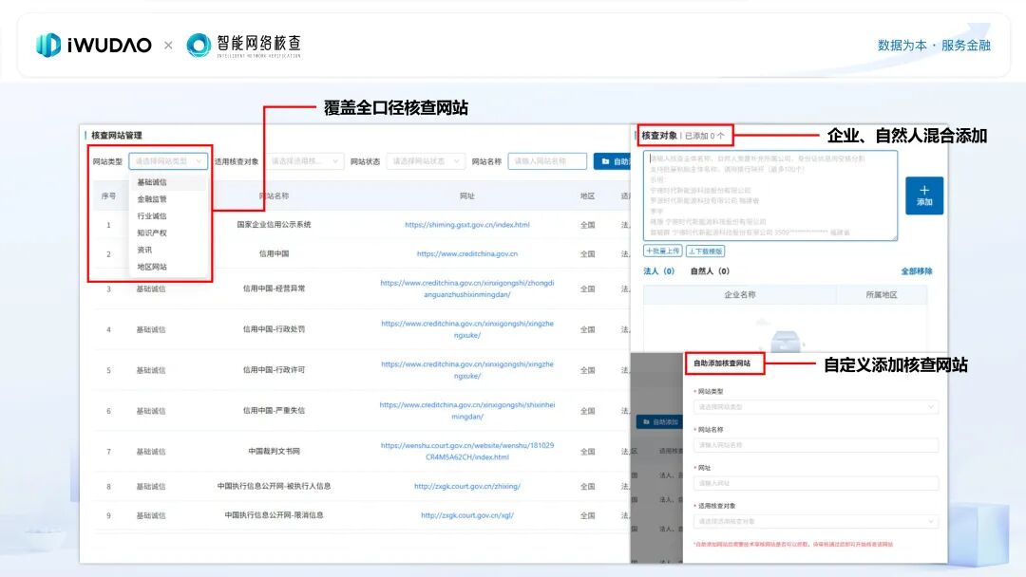
Task: Click the iWUDAO logo icon
Action: pos(48,46)
